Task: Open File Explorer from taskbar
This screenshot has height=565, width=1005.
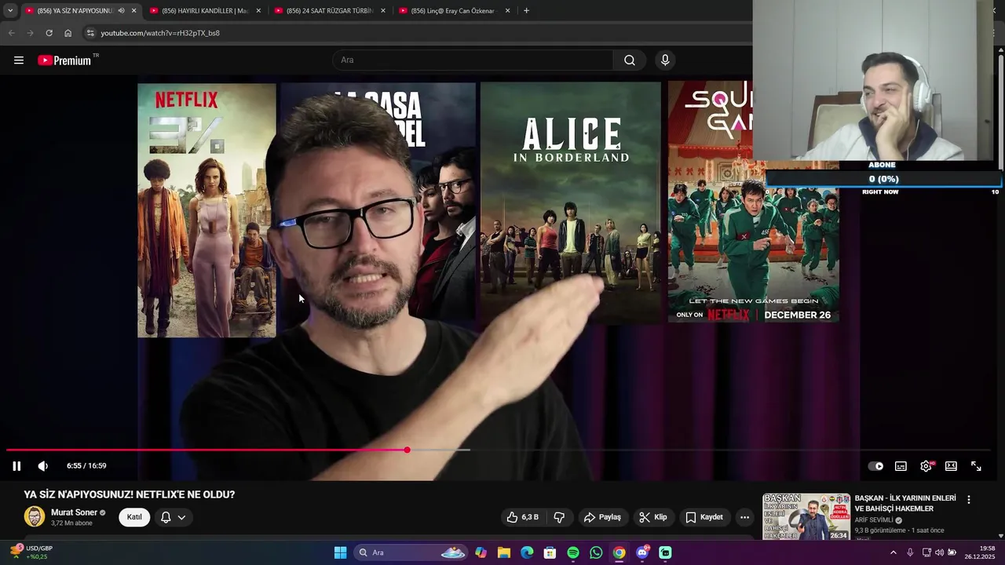Action: (504, 552)
